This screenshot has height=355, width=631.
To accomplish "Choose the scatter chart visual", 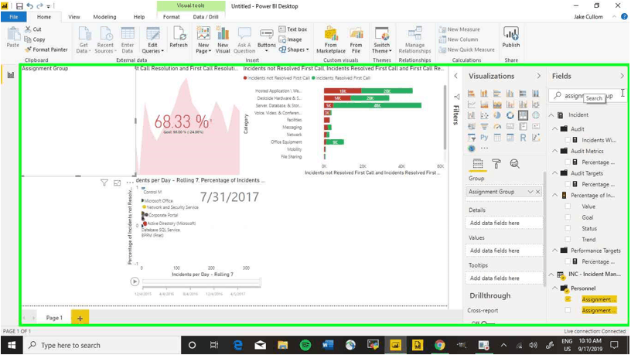I will pyautogui.click(x=484, y=115).
